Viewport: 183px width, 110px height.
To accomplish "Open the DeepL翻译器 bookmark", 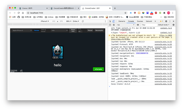I will click(x=132, y=17).
